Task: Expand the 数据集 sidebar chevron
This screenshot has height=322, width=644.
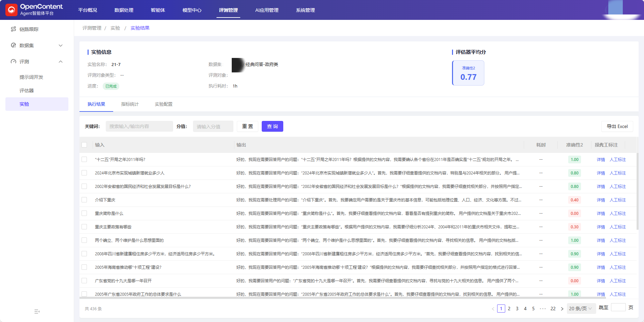Action: (x=61, y=45)
